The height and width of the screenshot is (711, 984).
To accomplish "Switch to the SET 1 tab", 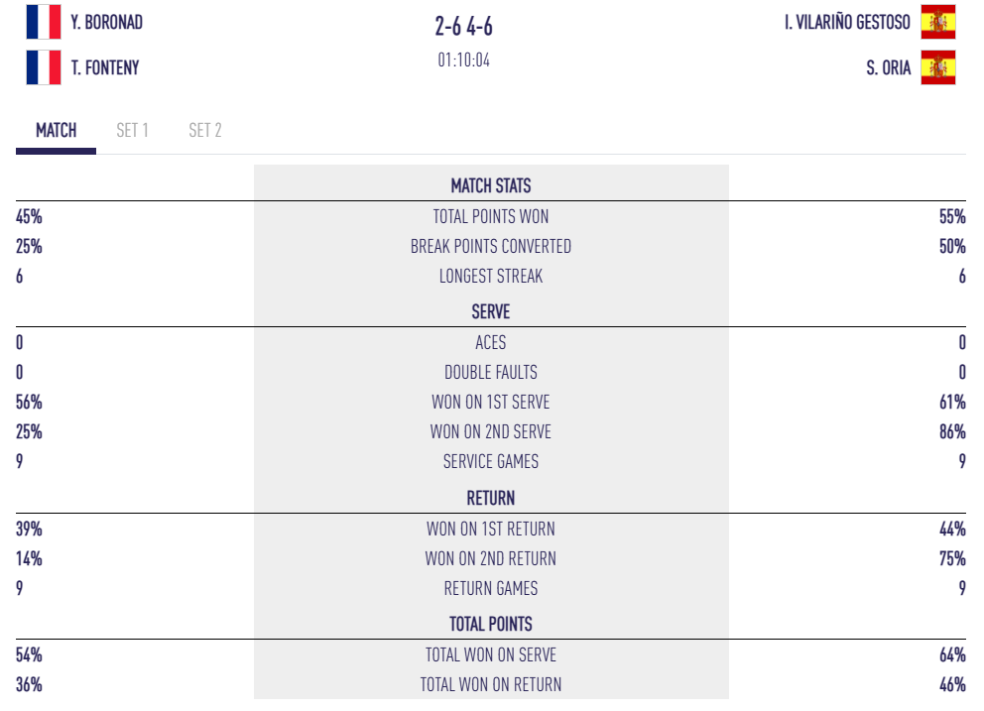I will pyautogui.click(x=132, y=130).
